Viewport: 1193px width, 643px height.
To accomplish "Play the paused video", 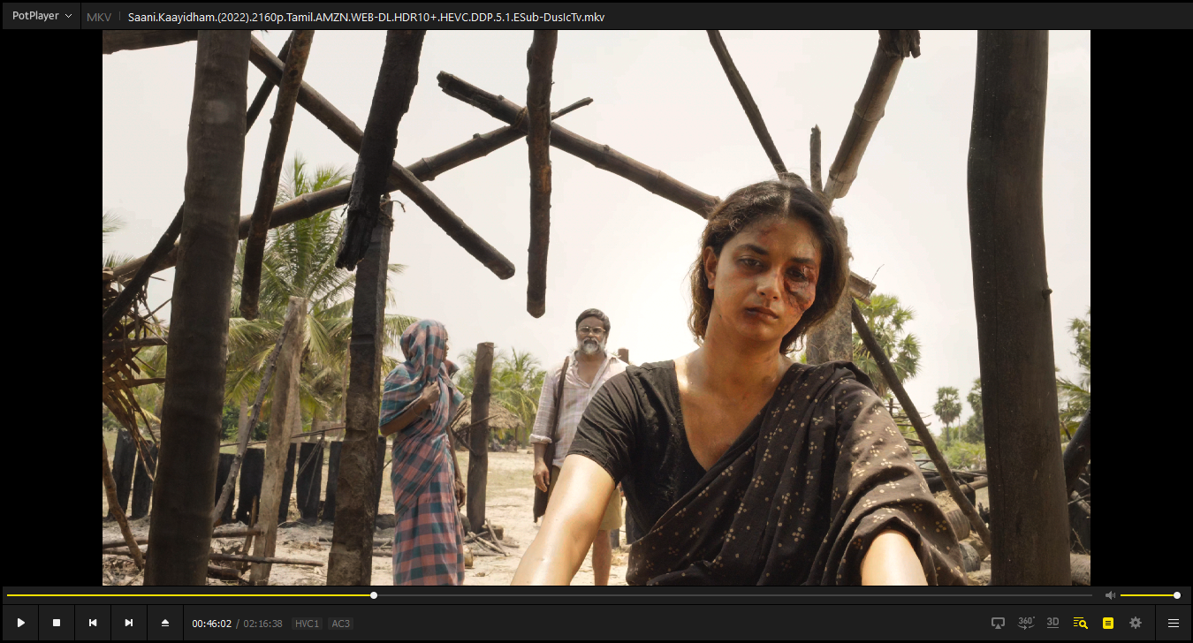I will 20,623.
